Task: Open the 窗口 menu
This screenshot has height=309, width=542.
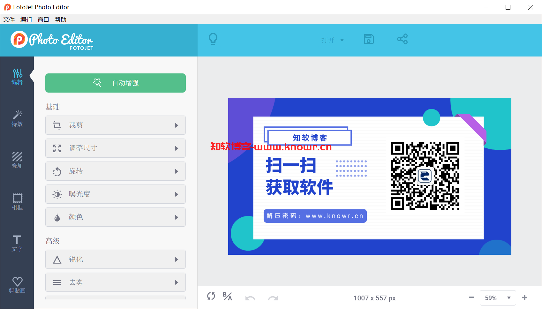Action: [x=43, y=19]
